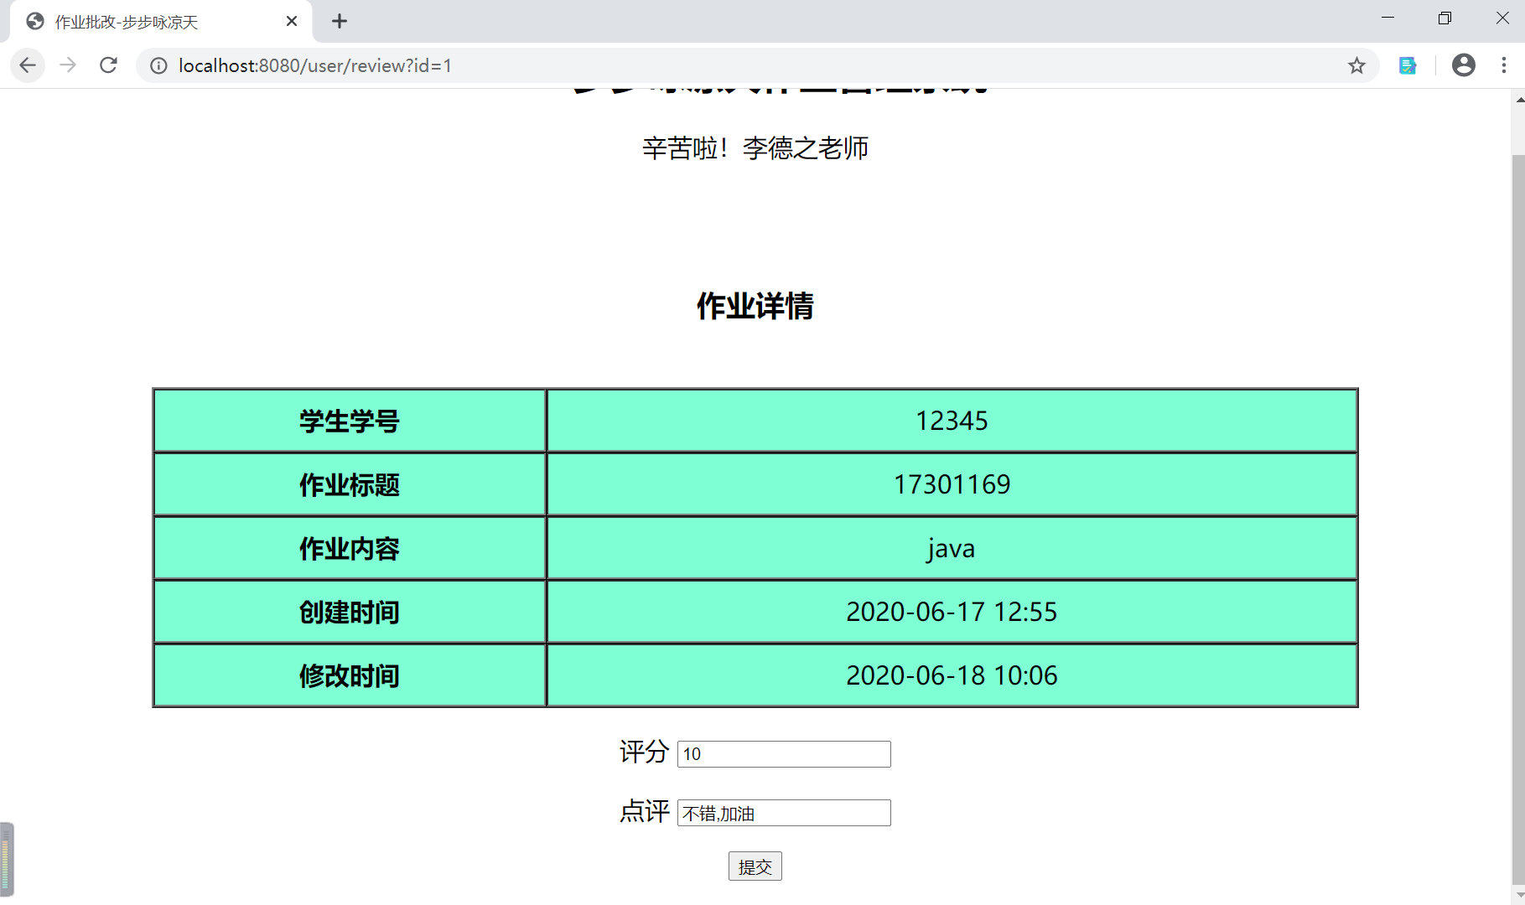
Task: Bookmark this page with the star icon
Action: pyautogui.click(x=1356, y=65)
